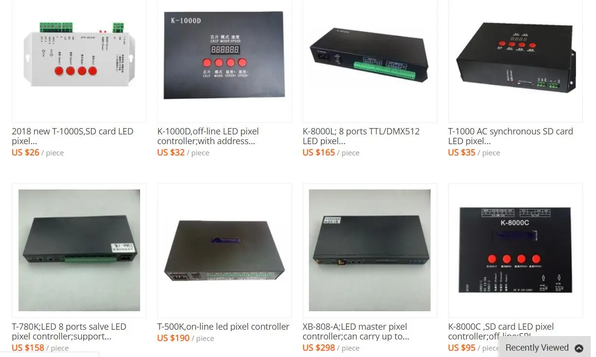Open the 'T-780K;LED 8 ports salve' title link
The height and width of the screenshot is (357, 596).
[x=69, y=332]
